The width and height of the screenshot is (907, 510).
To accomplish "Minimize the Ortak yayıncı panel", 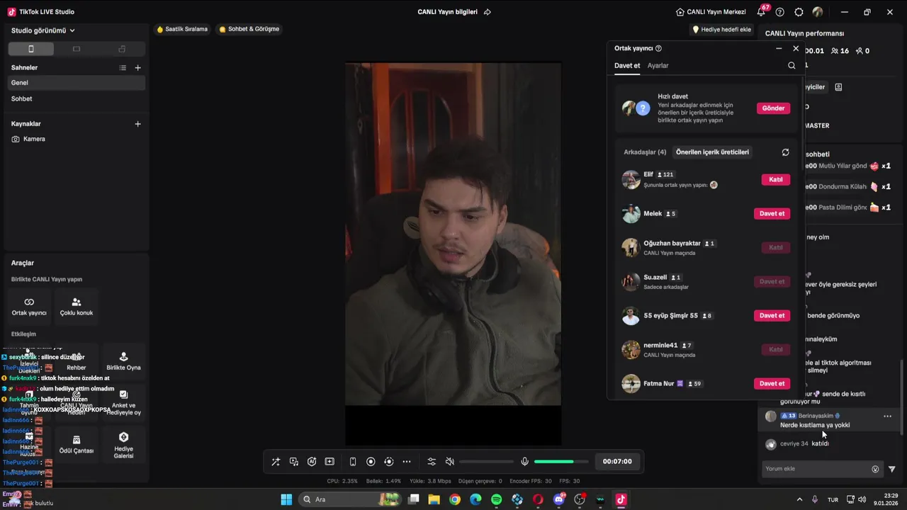I will [x=779, y=48].
